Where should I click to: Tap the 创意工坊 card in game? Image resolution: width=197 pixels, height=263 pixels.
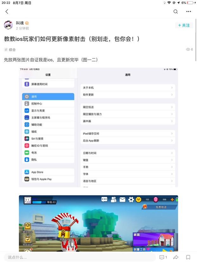pyautogui.click(x=153, y=249)
